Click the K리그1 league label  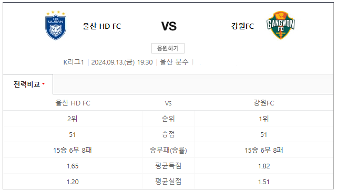(x=74, y=62)
